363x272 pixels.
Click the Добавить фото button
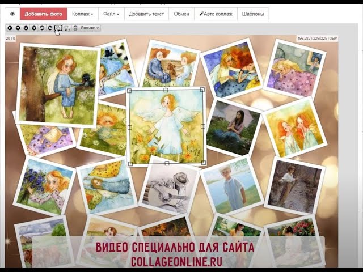[x=44, y=14]
